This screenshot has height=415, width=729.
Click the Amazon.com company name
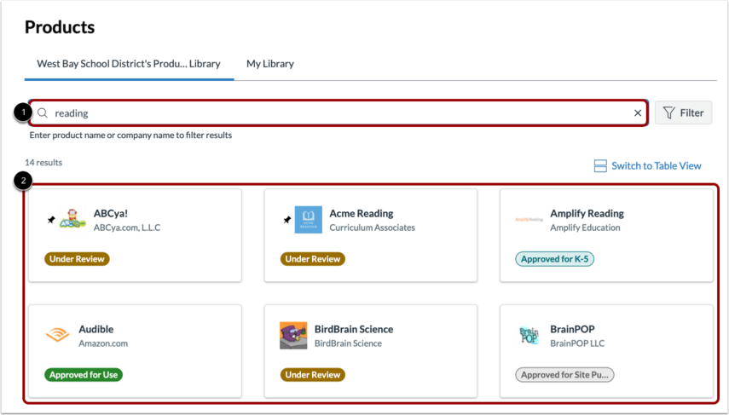103,343
